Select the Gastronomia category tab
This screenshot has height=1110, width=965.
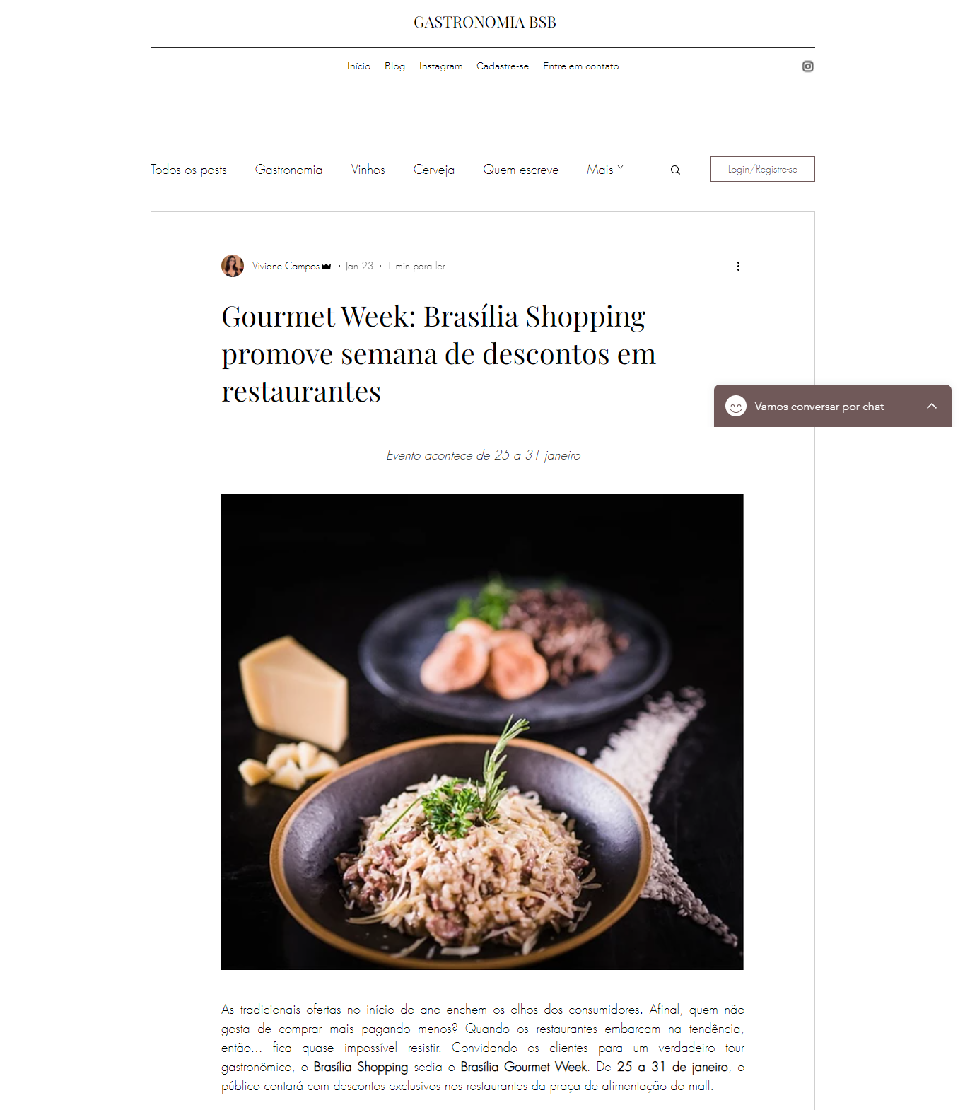click(288, 170)
